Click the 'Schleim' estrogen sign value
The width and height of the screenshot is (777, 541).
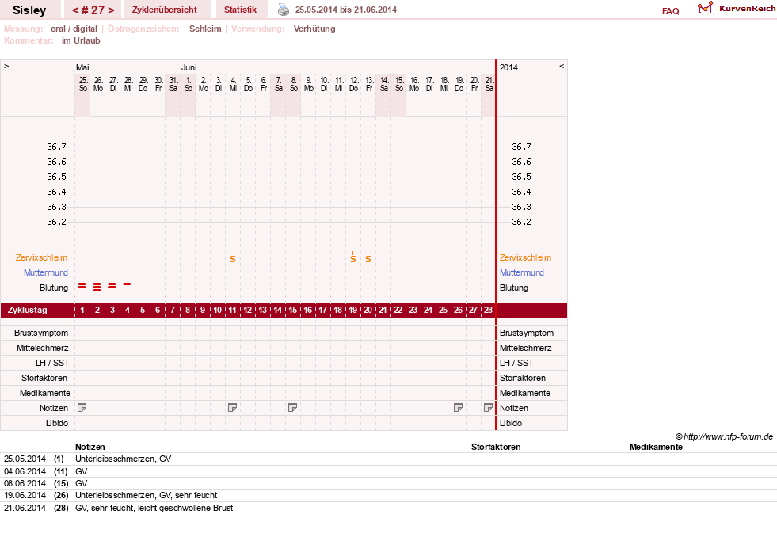(x=205, y=29)
